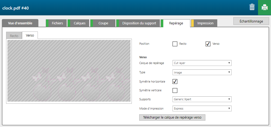Click the bold Verso section heading

point(143,57)
